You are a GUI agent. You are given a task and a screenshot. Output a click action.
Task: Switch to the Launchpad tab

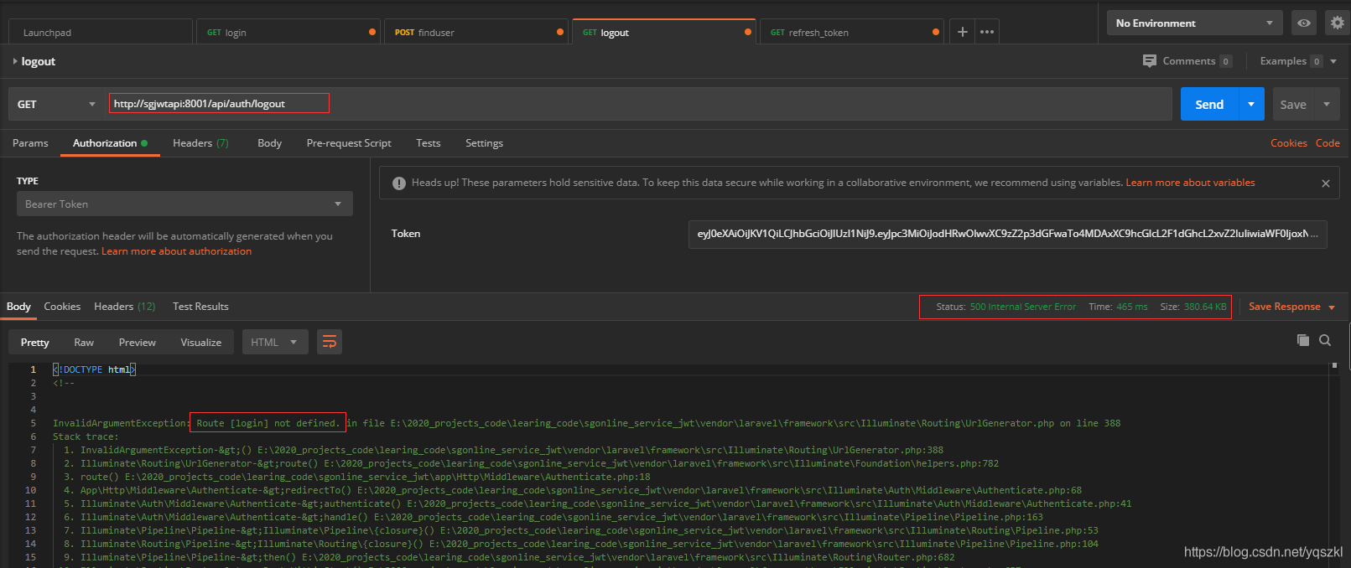click(x=101, y=32)
